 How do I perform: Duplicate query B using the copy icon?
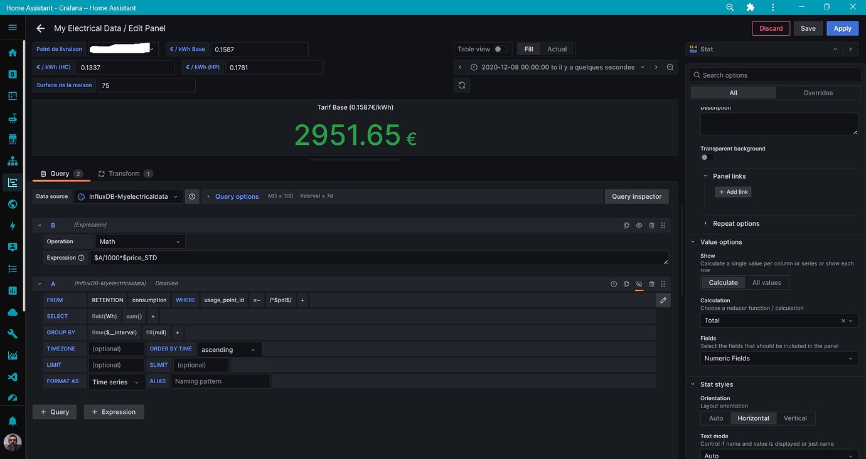pos(626,225)
